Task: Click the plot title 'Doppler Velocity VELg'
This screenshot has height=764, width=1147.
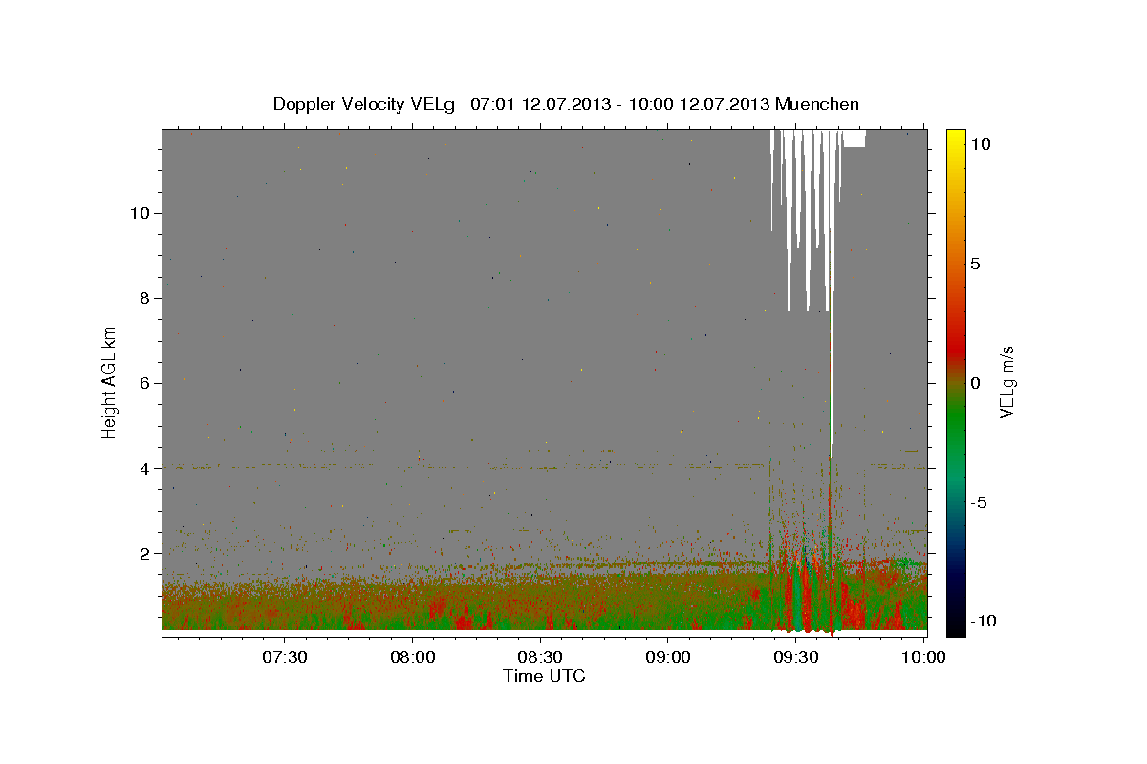Action: coord(366,104)
